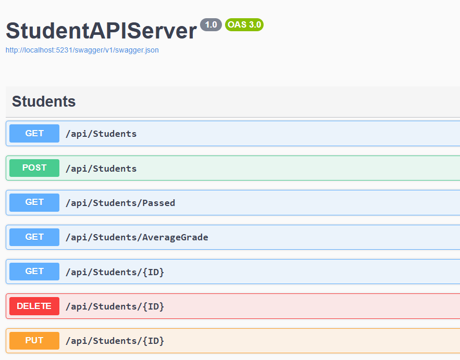Click the green POST method badge
460x360 pixels.
(x=34, y=168)
